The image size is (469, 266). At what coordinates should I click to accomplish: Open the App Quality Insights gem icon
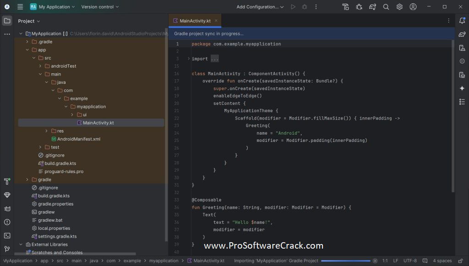point(7,195)
